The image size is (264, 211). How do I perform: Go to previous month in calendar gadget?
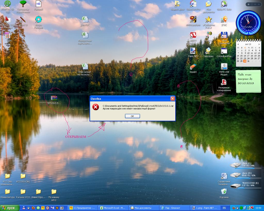pos(238,44)
